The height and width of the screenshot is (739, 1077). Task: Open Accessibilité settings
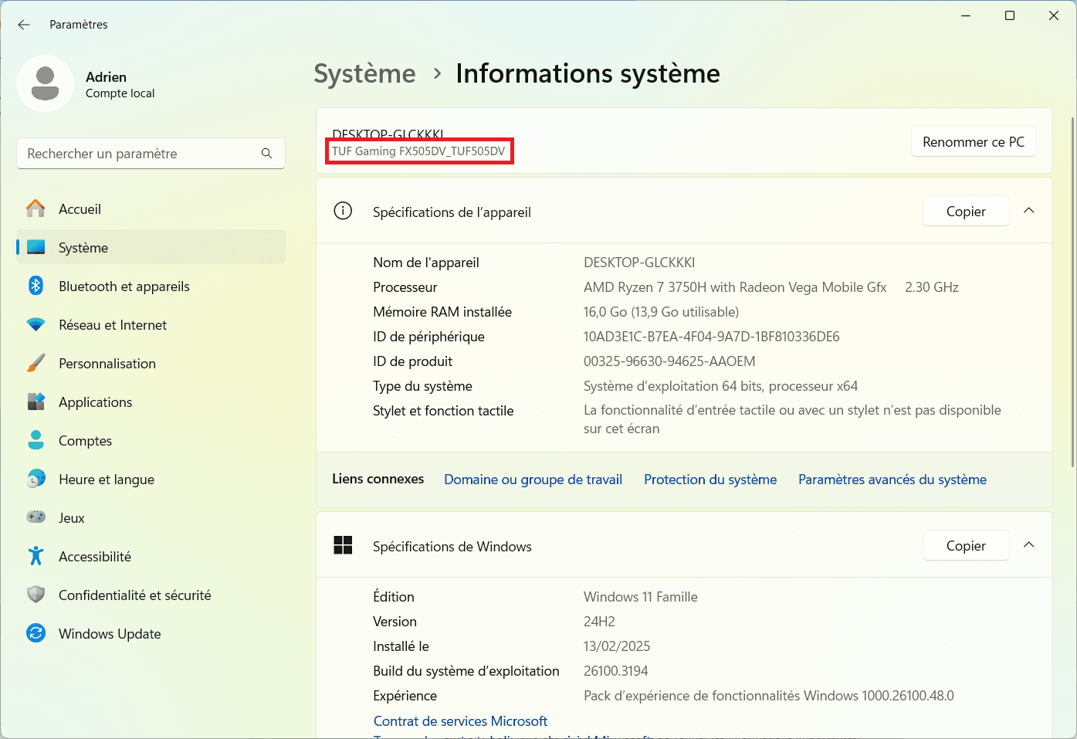(151, 557)
